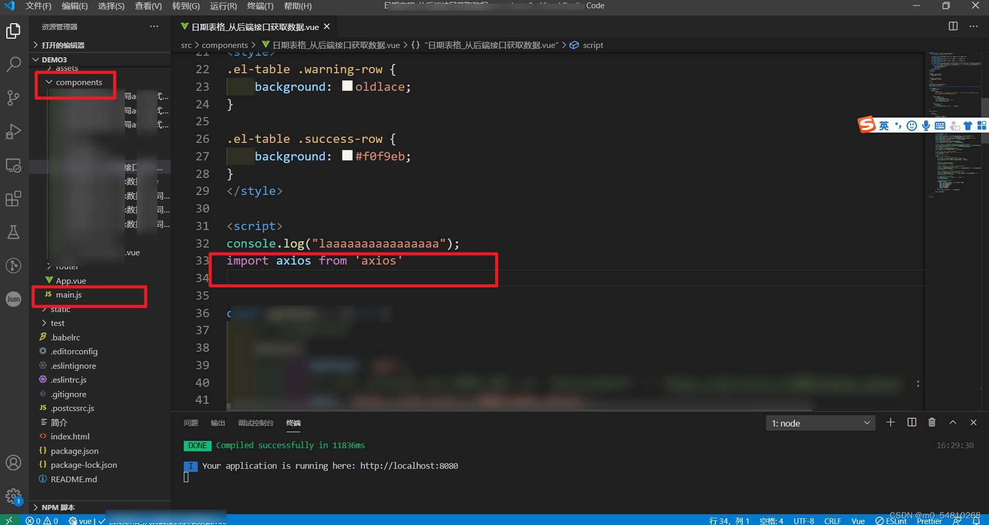Switch to the 问题 panel tab
Screen dimensions: 989x525
191,423
